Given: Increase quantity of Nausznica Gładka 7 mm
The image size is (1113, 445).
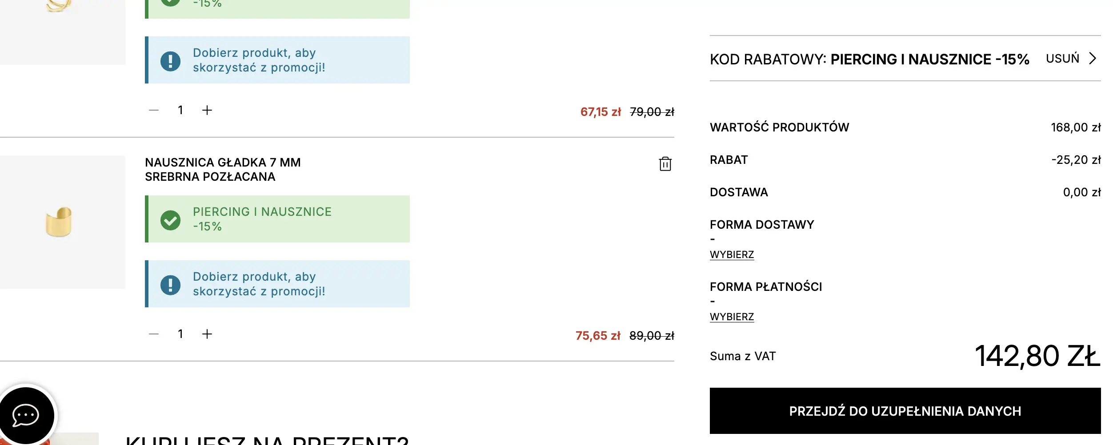Looking at the screenshot, I should (x=207, y=334).
